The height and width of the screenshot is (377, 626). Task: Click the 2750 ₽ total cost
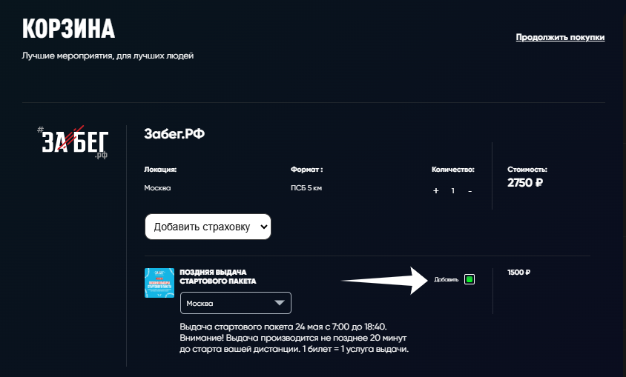[525, 182]
